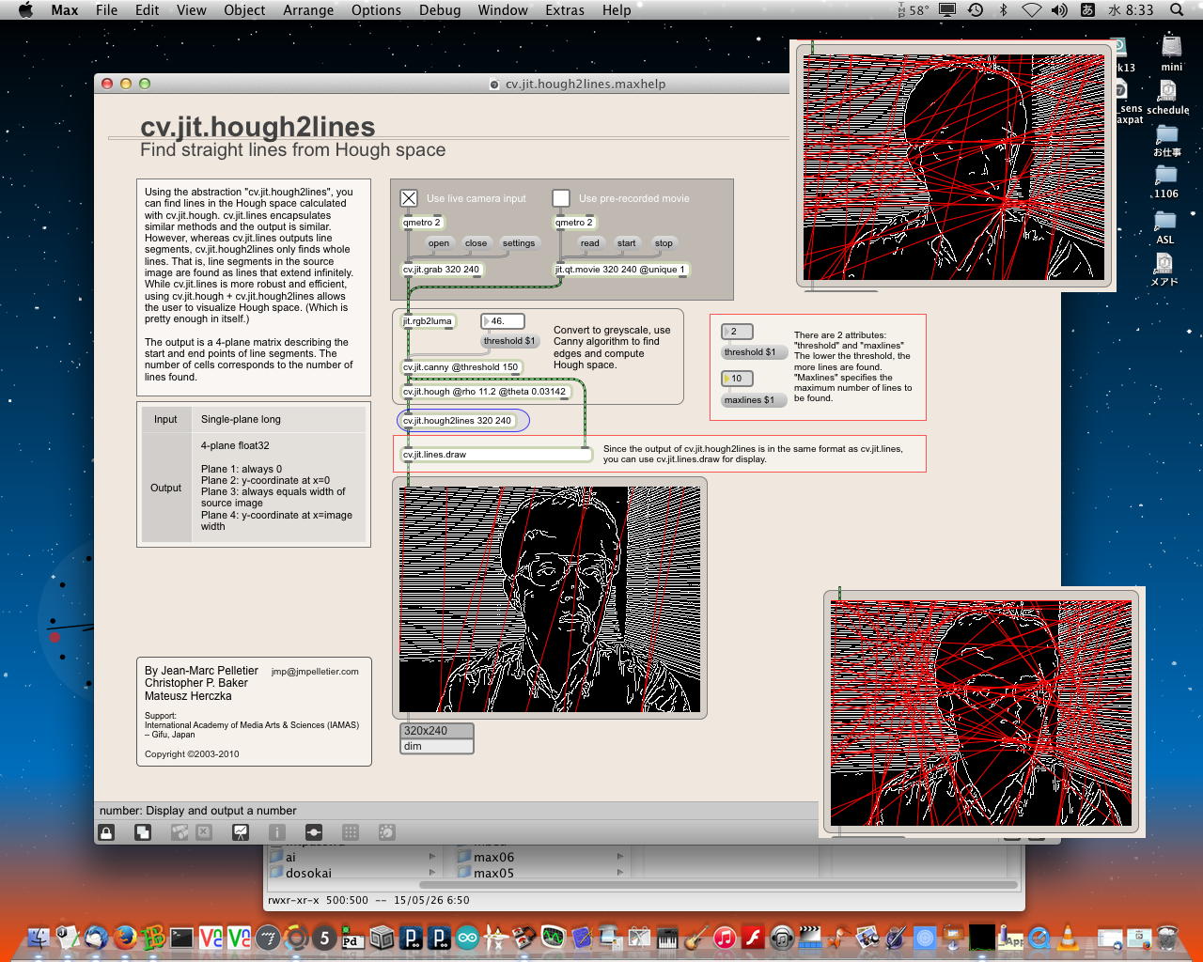Open the Debug menu
The width and height of the screenshot is (1203, 962).
(440, 10)
